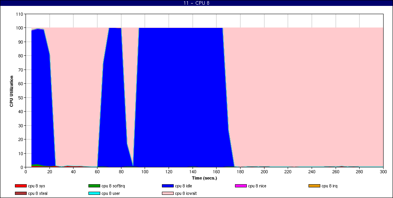The width and height of the screenshot is (393, 198).
Task: Click the cyan cpu 8 user legend swatch
Action: click(94, 194)
